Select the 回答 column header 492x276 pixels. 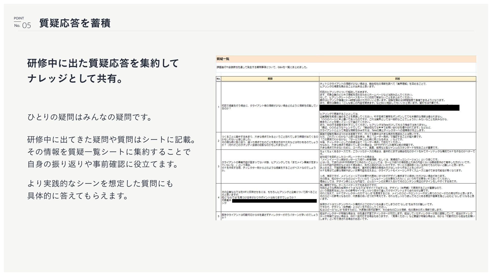(x=397, y=79)
